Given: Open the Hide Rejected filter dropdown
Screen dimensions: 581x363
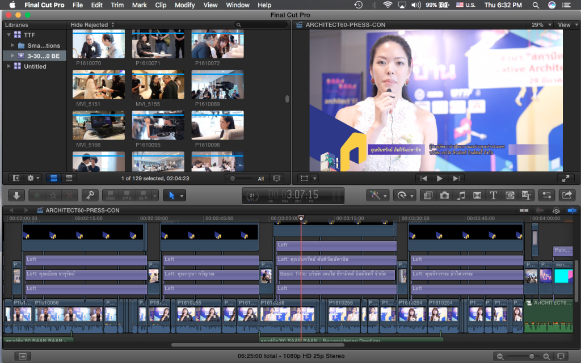Looking at the screenshot, I should (92, 25).
